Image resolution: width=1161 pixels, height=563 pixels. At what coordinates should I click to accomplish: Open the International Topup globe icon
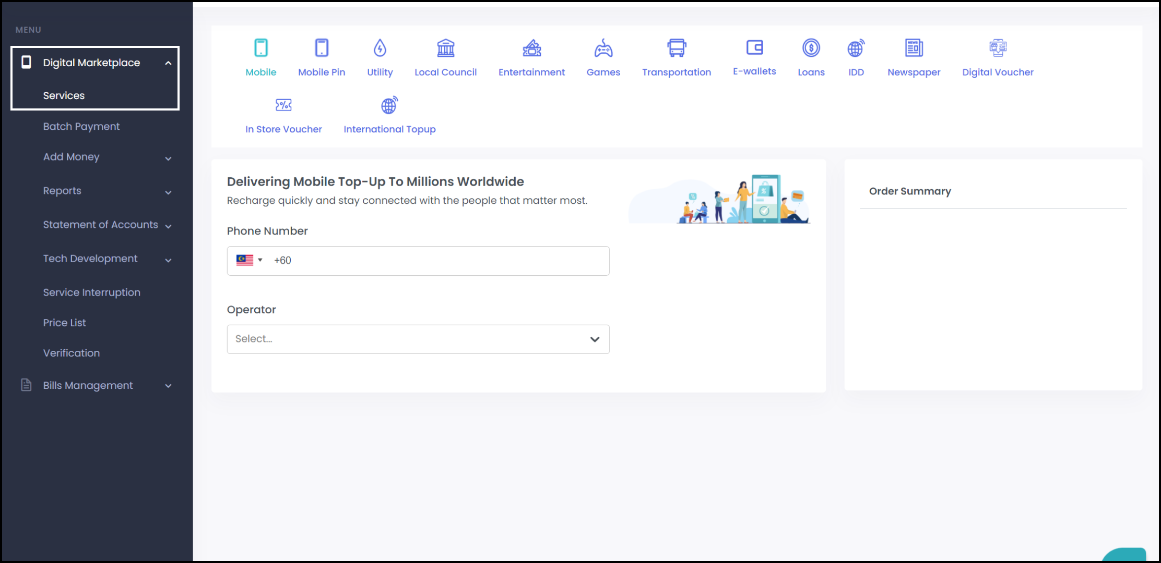point(389,105)
